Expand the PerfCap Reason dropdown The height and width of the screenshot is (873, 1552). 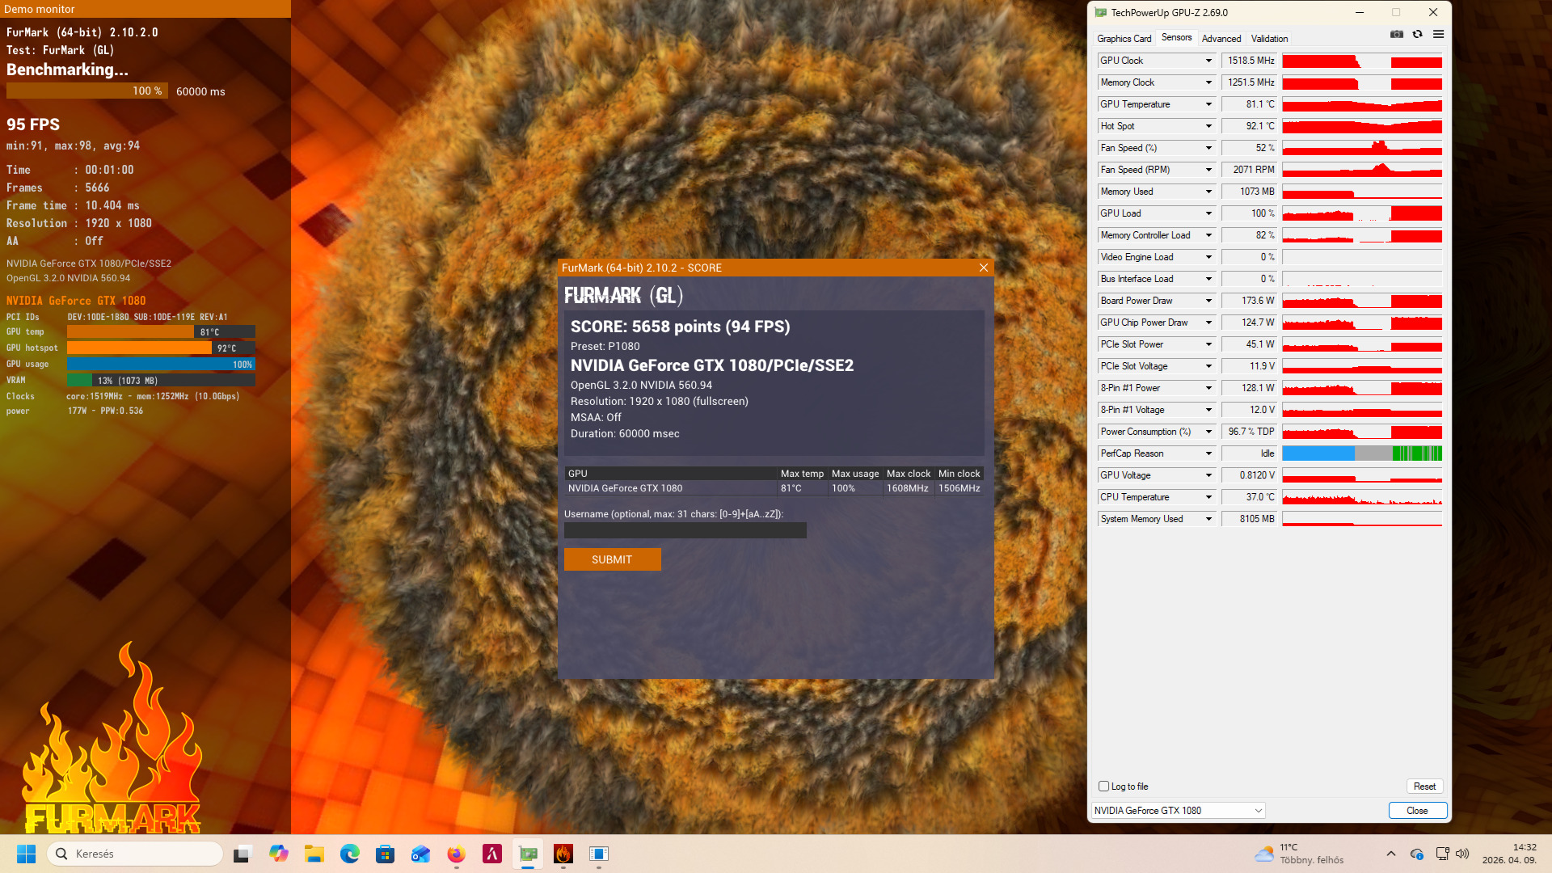[x=1208, y=453]
